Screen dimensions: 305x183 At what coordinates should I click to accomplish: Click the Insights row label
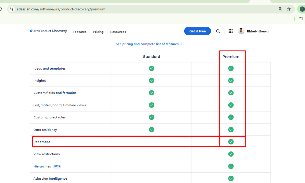point(39,81)
